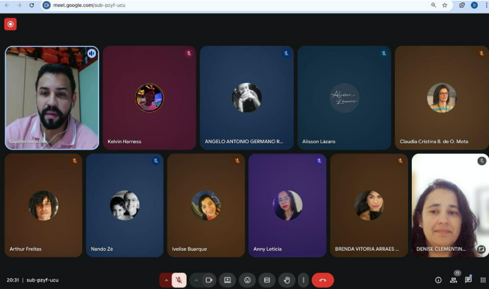The width and height of the screenshot is (489, 289).
Task: Start presenting your screen
Action: pyautogui.click(x=227, y=280)
